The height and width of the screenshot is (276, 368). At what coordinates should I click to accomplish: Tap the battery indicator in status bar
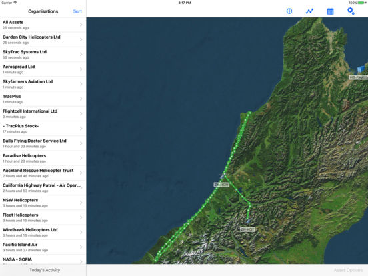coord(361,3)
